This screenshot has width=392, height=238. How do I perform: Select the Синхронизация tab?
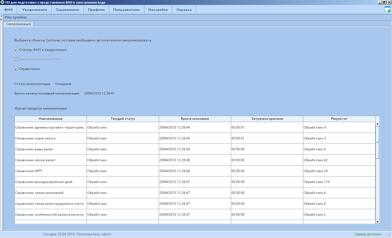(19, 24)
